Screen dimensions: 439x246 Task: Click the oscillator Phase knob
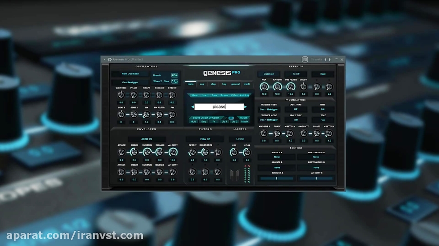coord(134,95)
